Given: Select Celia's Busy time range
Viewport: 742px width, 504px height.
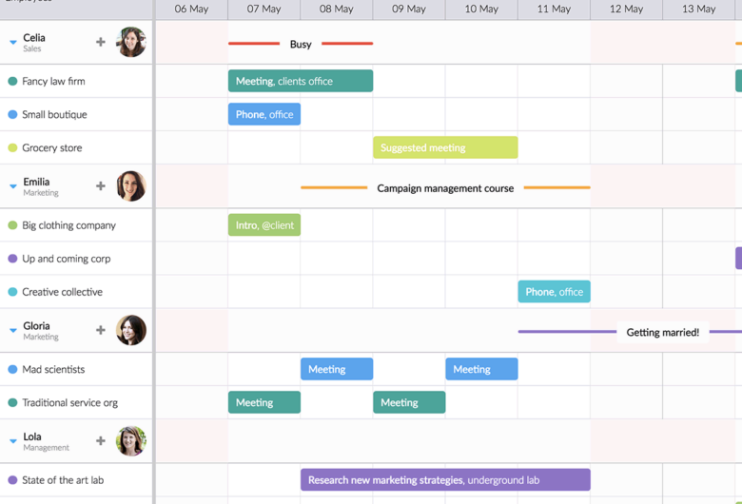Looking at the screenshot, I should [x=301, y=44].
